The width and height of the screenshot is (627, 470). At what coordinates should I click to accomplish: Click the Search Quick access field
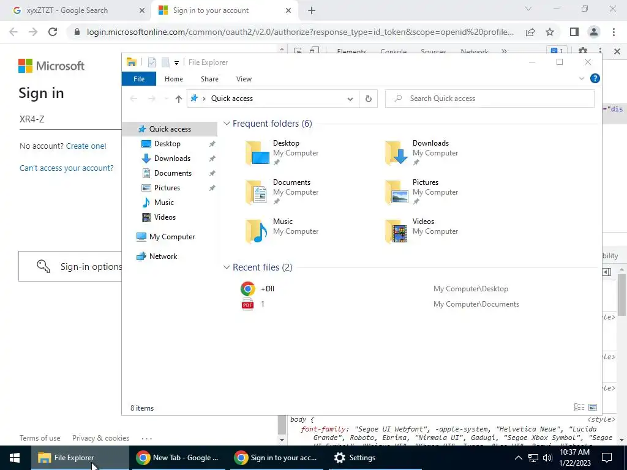pyautogui.click(x=489, y=99)
